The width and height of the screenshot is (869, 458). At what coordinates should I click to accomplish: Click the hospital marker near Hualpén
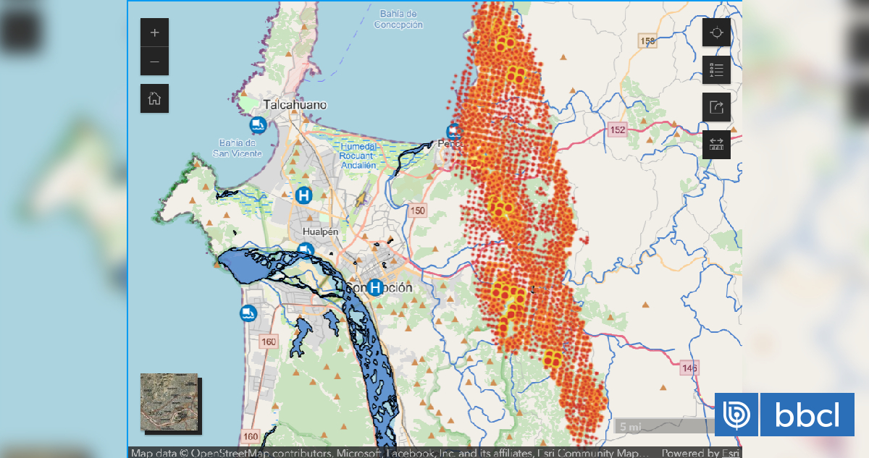[304, 195]
